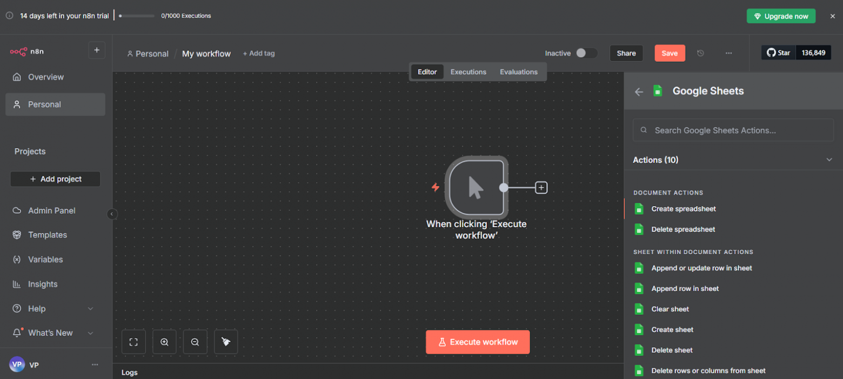Viewport: 843px width, 379px height.
Task: Click the Search Google Sheets Actions field
Action: tap(733, 130)
